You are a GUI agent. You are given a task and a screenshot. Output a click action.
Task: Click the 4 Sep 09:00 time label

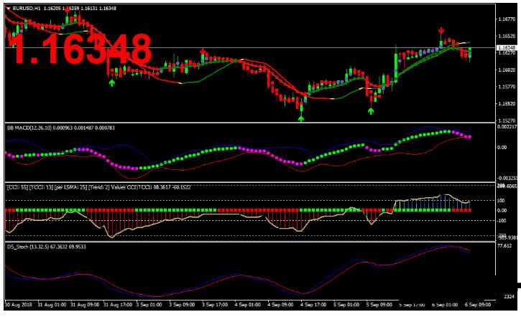click(x=280, y=304)
